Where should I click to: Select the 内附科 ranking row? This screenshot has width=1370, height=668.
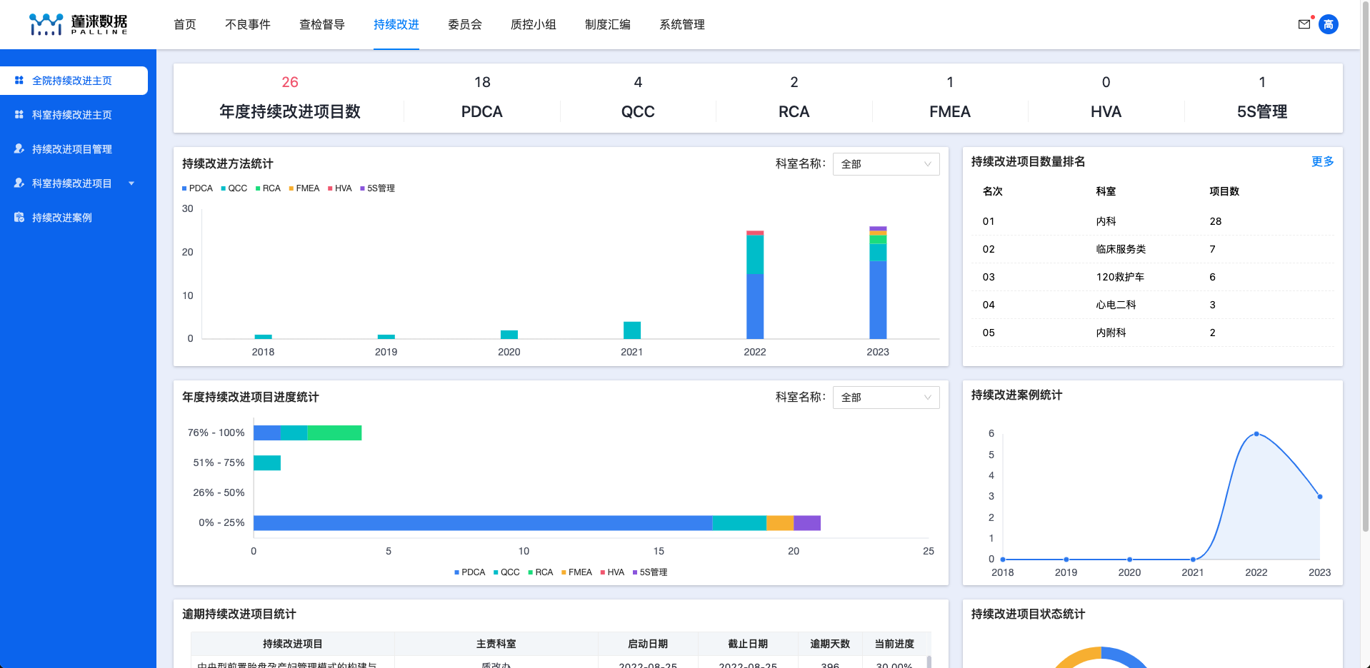1153,333
